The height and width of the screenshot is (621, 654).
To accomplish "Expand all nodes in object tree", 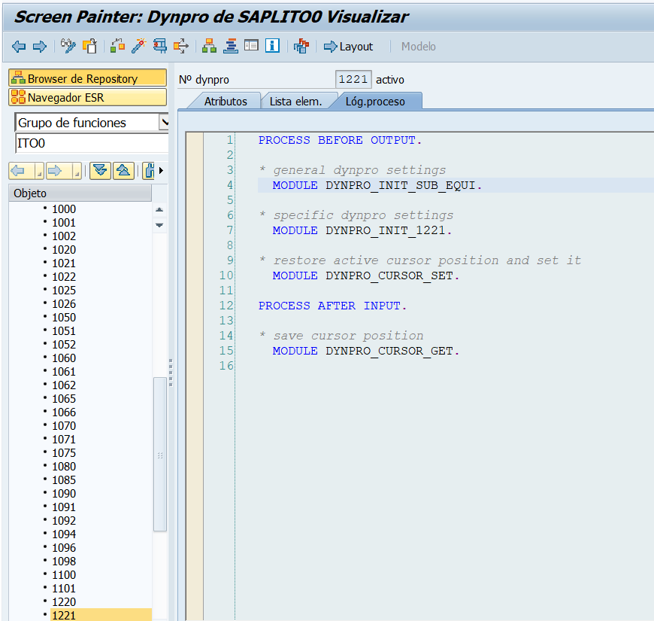I will tap(100, 171).
